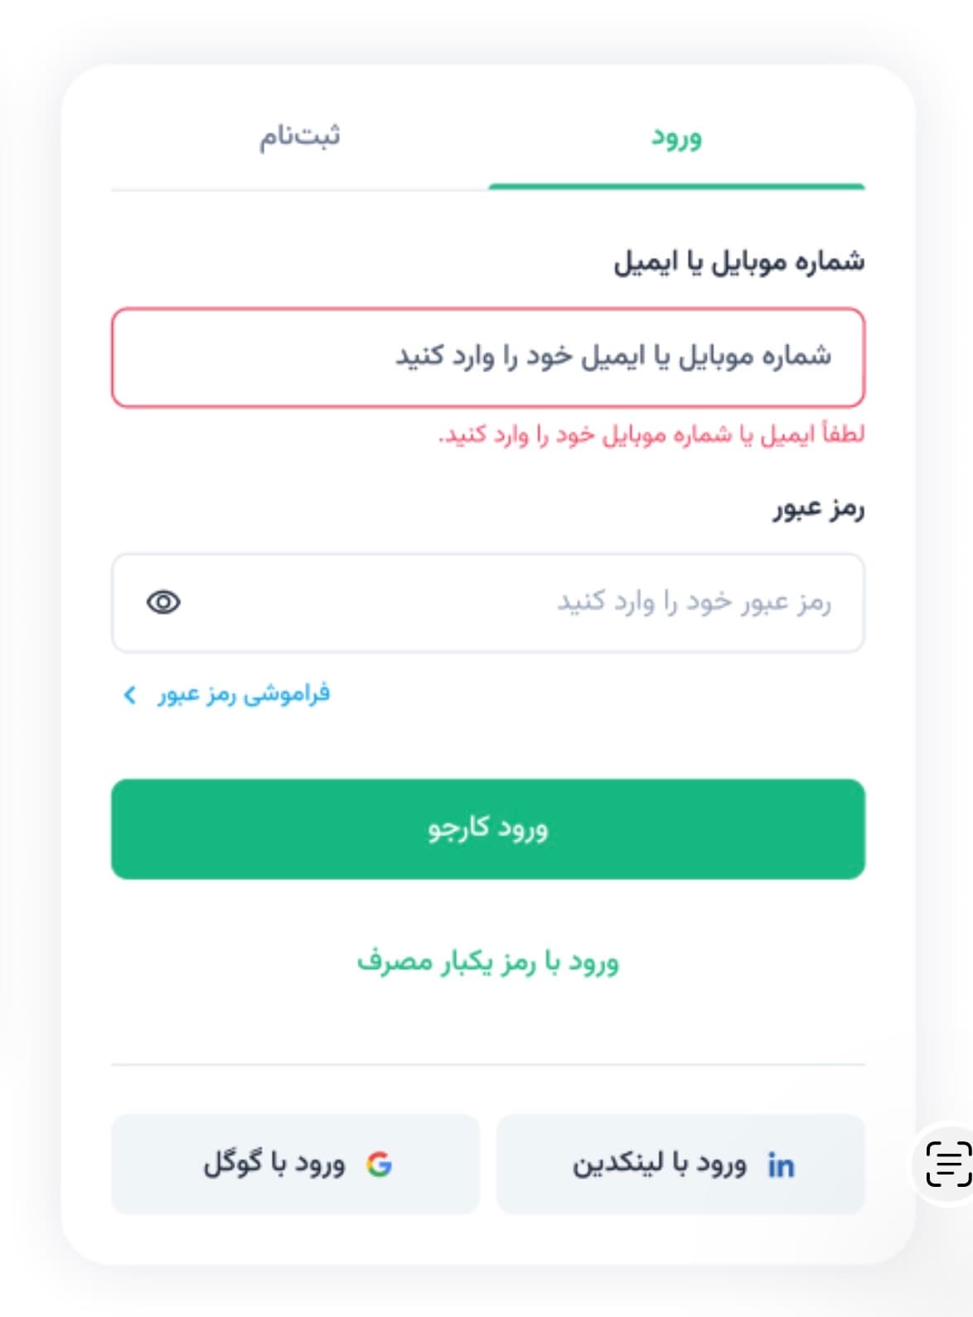Click into the رمز عبور password field

coord(514,603)
